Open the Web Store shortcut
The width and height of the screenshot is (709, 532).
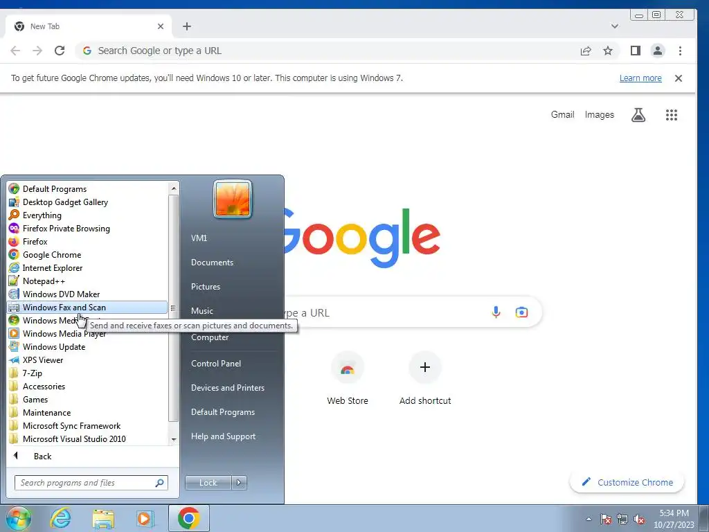(x=348, y=379)
